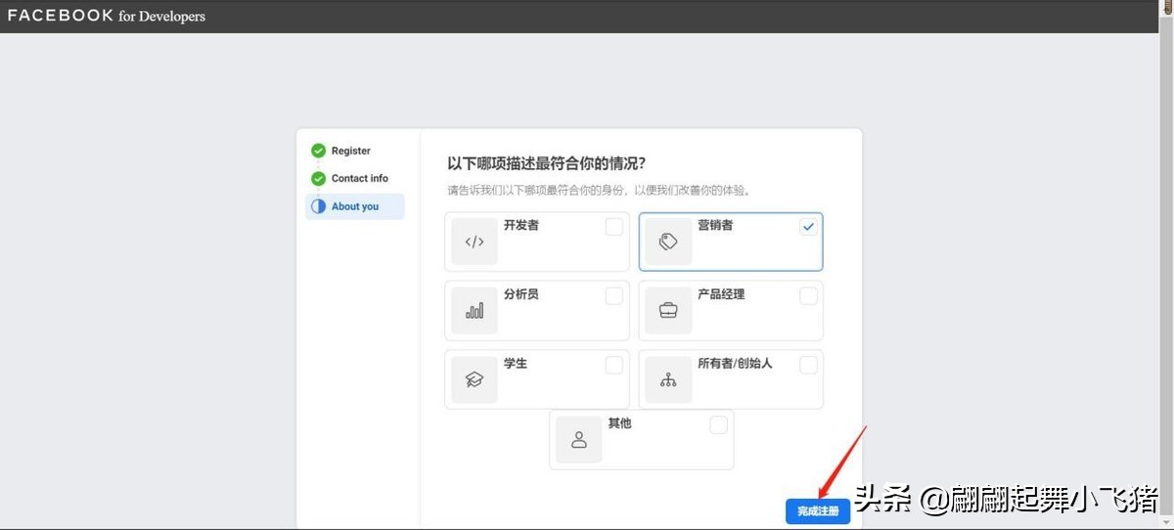Screen dimensions: 1174x530
Task: Tick the 产品经理 checkbox
Action: pyautogui.click(x=808, y=295)
